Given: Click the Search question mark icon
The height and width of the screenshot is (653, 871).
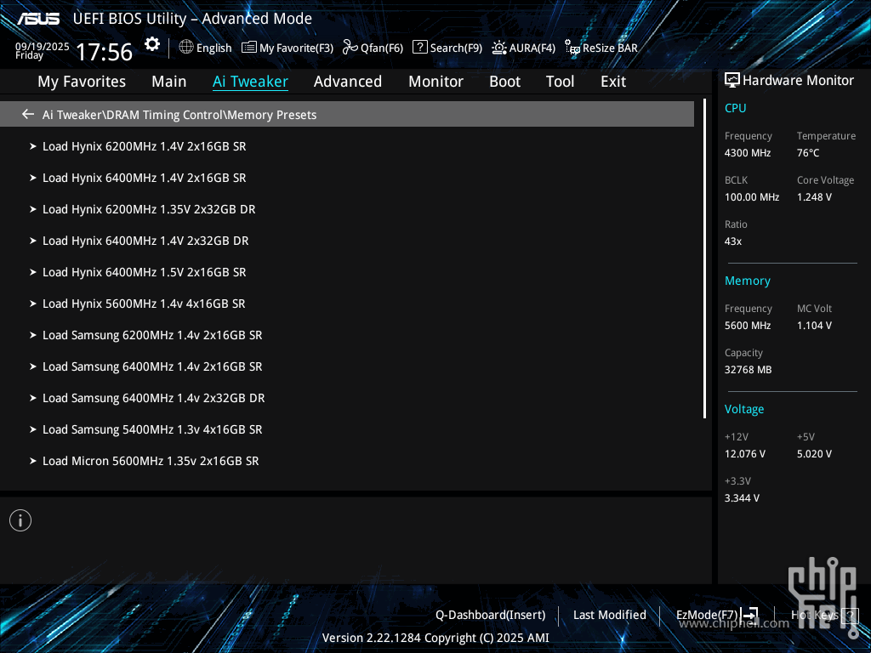Looking at the screenshot, I should coord(420,48).
